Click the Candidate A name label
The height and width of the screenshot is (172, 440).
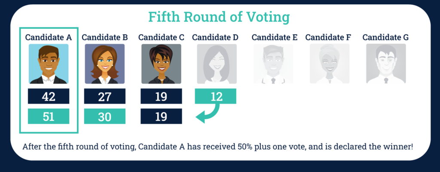tap(49, 37)
